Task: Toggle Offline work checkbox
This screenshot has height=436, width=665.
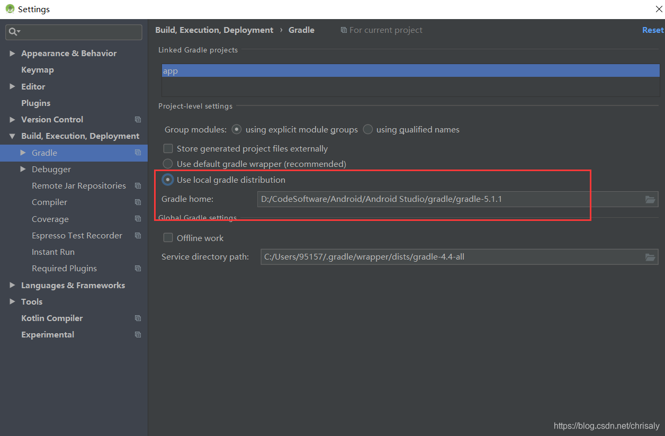Action: pos(168,238)
